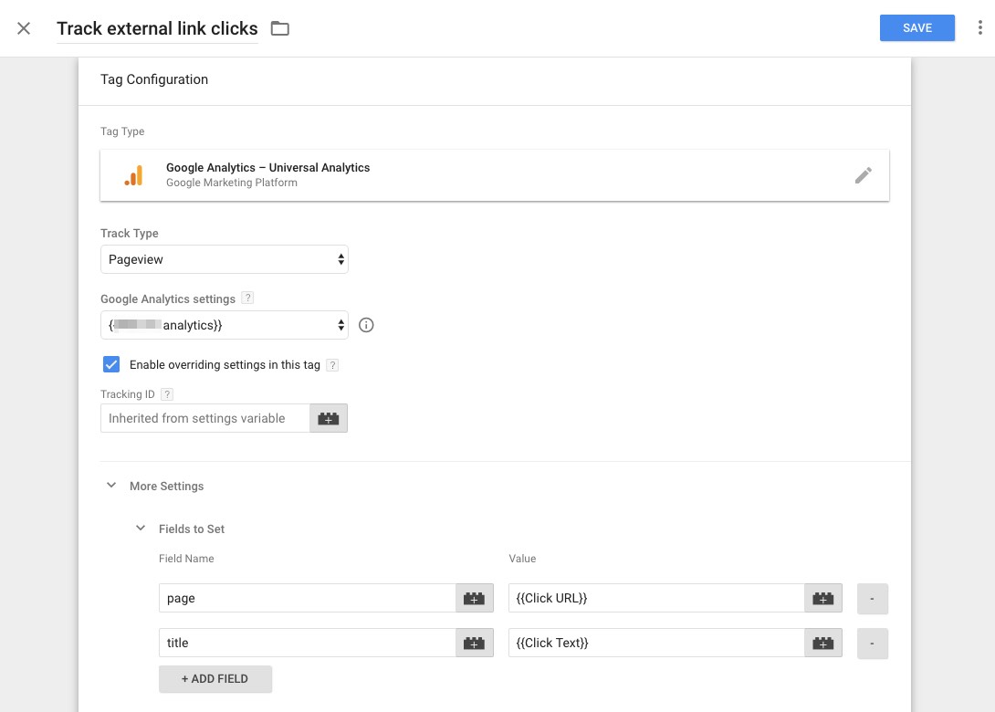
Task: Open variable picker for Click Text value
Action: (x=822, y=643)
